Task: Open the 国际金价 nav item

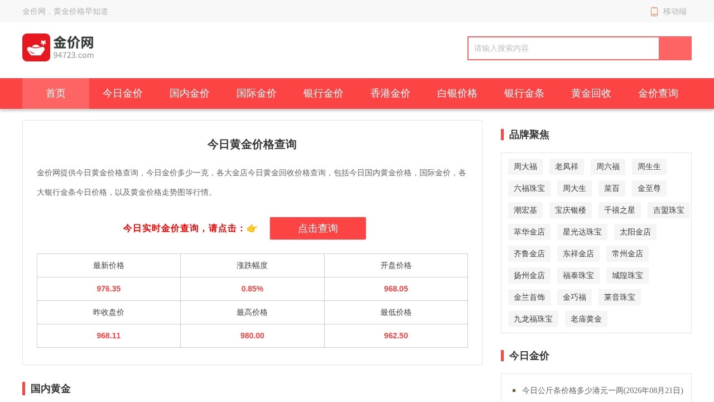Action: click(x=257, y=93)
